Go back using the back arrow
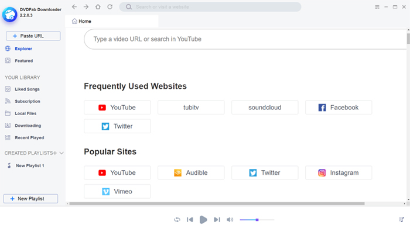Viewport: 410px width, 228px height. (74, 7)
